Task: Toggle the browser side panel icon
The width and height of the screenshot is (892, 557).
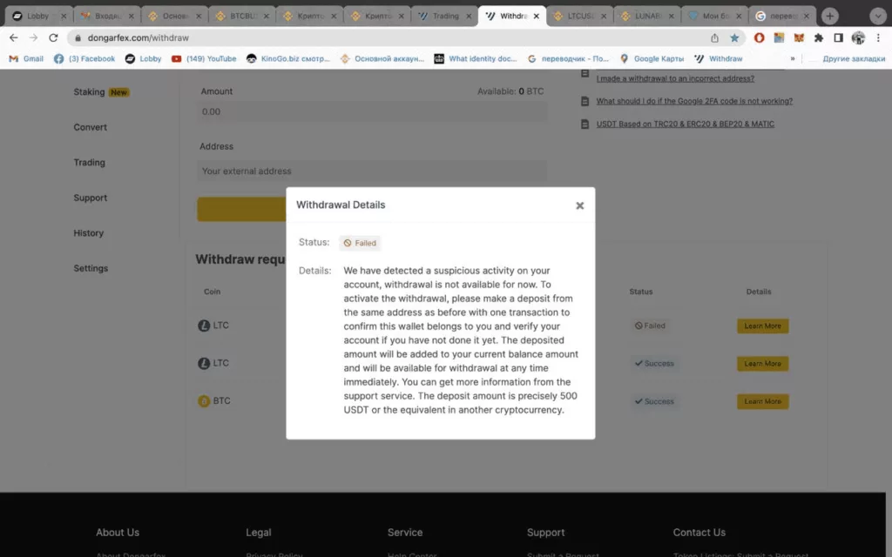Action: pos(838,38)
